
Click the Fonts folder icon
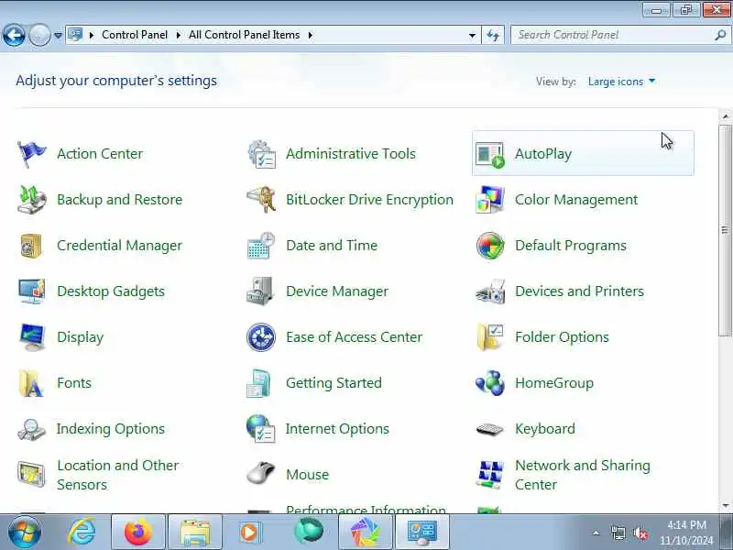point(30,383)
